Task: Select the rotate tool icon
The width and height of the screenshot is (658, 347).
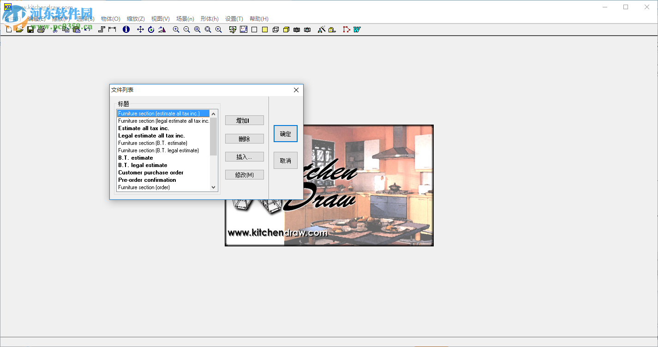Action: pyautogui.click(x=151, y=30)
